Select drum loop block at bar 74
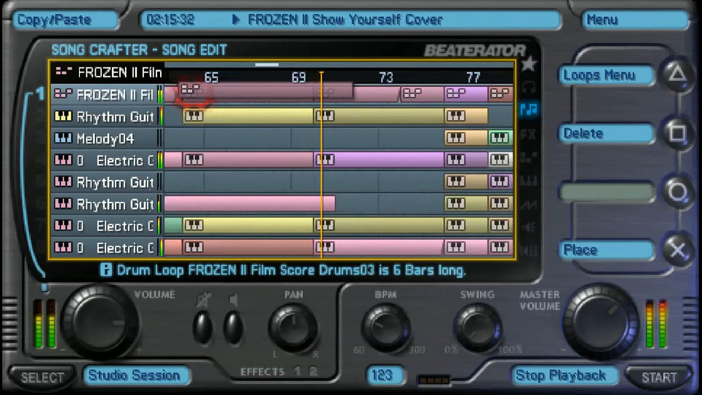Image resolution: width=702 pixels, height=395 pixels. click(422, 94)
